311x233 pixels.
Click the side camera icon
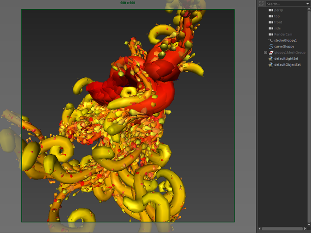tap(271, 29)
